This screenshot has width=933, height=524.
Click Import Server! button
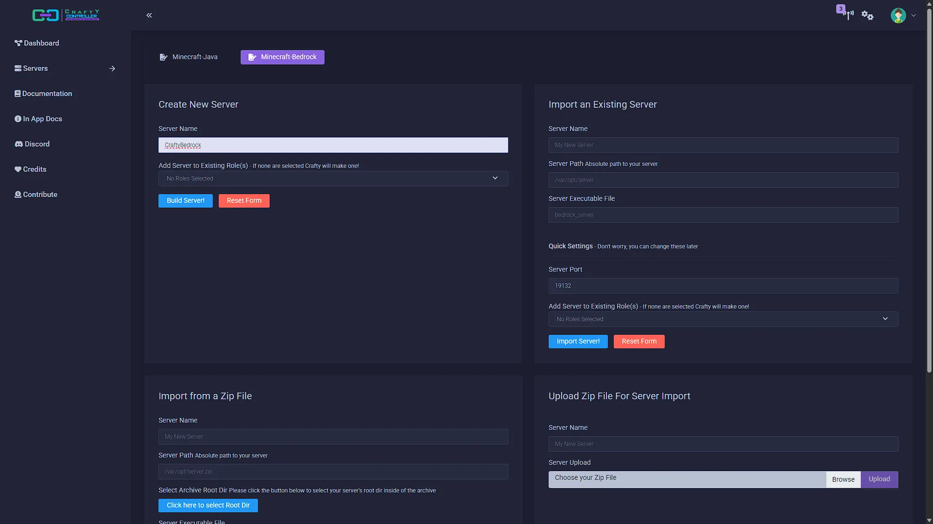[x=578, y=342]
